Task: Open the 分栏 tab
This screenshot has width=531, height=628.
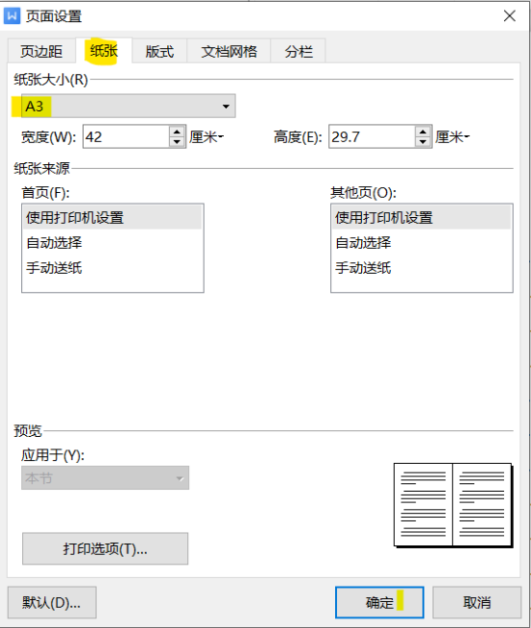Action: (298, 51)
